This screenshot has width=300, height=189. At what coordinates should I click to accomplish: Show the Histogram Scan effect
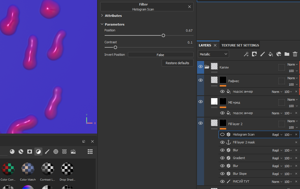point(222,134)
